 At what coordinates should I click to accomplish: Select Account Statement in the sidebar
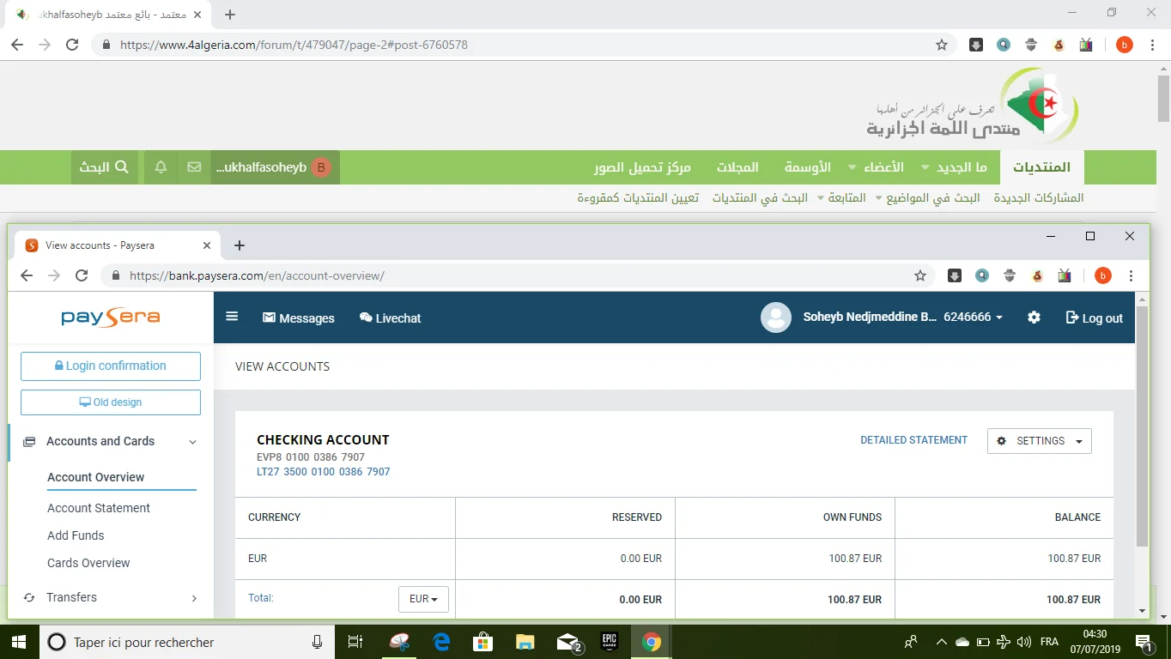[99, 508]
